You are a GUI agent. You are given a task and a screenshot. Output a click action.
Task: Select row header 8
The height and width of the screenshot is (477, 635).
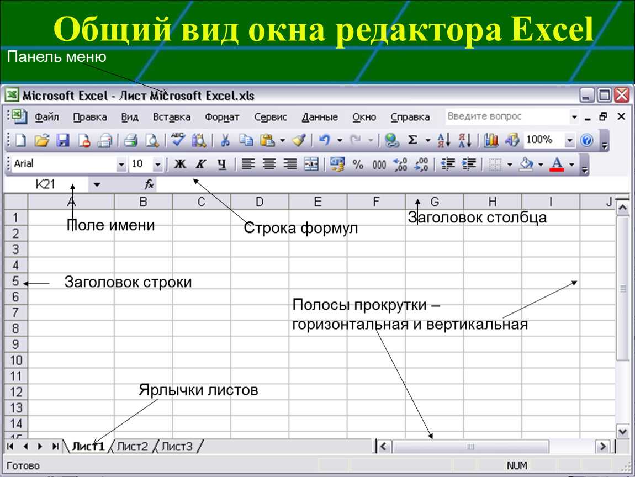[15, 328]
